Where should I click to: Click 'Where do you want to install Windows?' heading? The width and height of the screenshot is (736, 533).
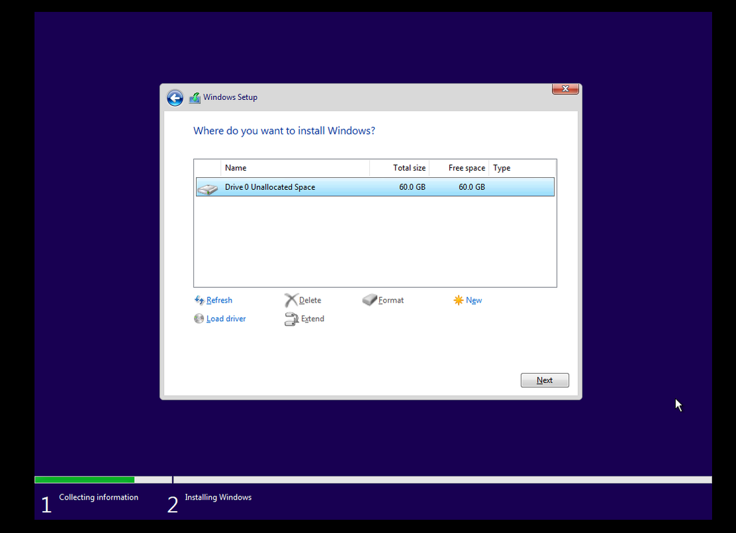284,131
